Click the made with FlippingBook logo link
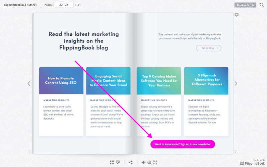Viewport: 267px width, 167px height. 252,162
